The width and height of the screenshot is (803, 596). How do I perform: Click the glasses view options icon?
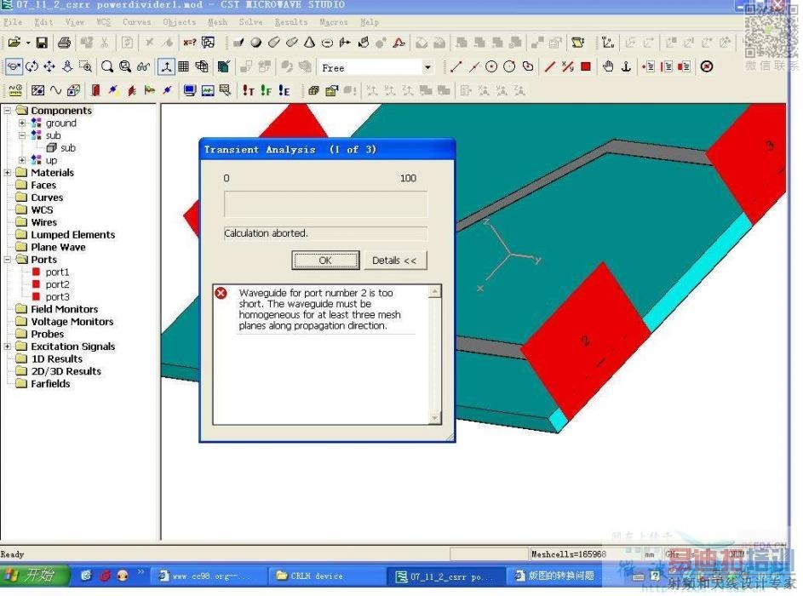[x=143, y=66]
